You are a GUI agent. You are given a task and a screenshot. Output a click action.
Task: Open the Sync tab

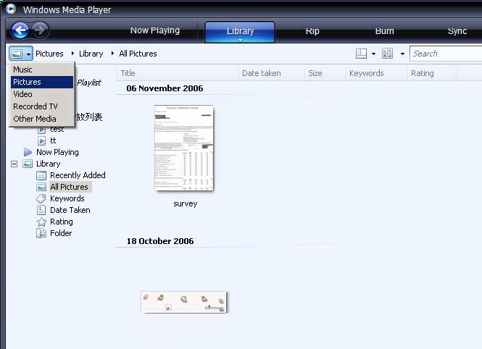(457, 30)
